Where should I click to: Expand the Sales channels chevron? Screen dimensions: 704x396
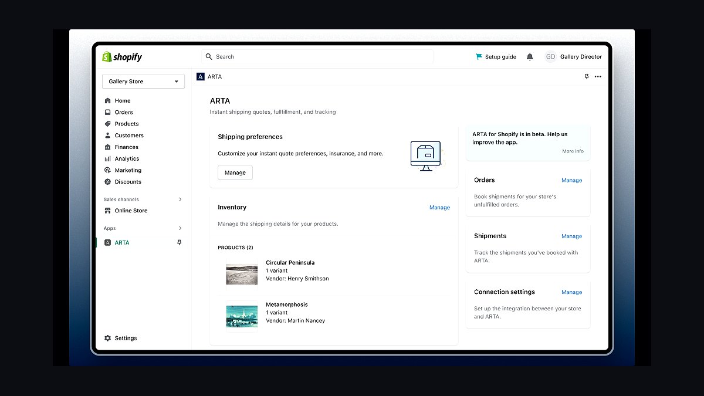click(180, 199)
